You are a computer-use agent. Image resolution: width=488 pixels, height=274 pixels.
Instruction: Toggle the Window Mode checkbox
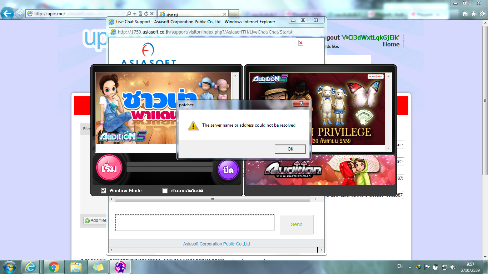point(104,191)
